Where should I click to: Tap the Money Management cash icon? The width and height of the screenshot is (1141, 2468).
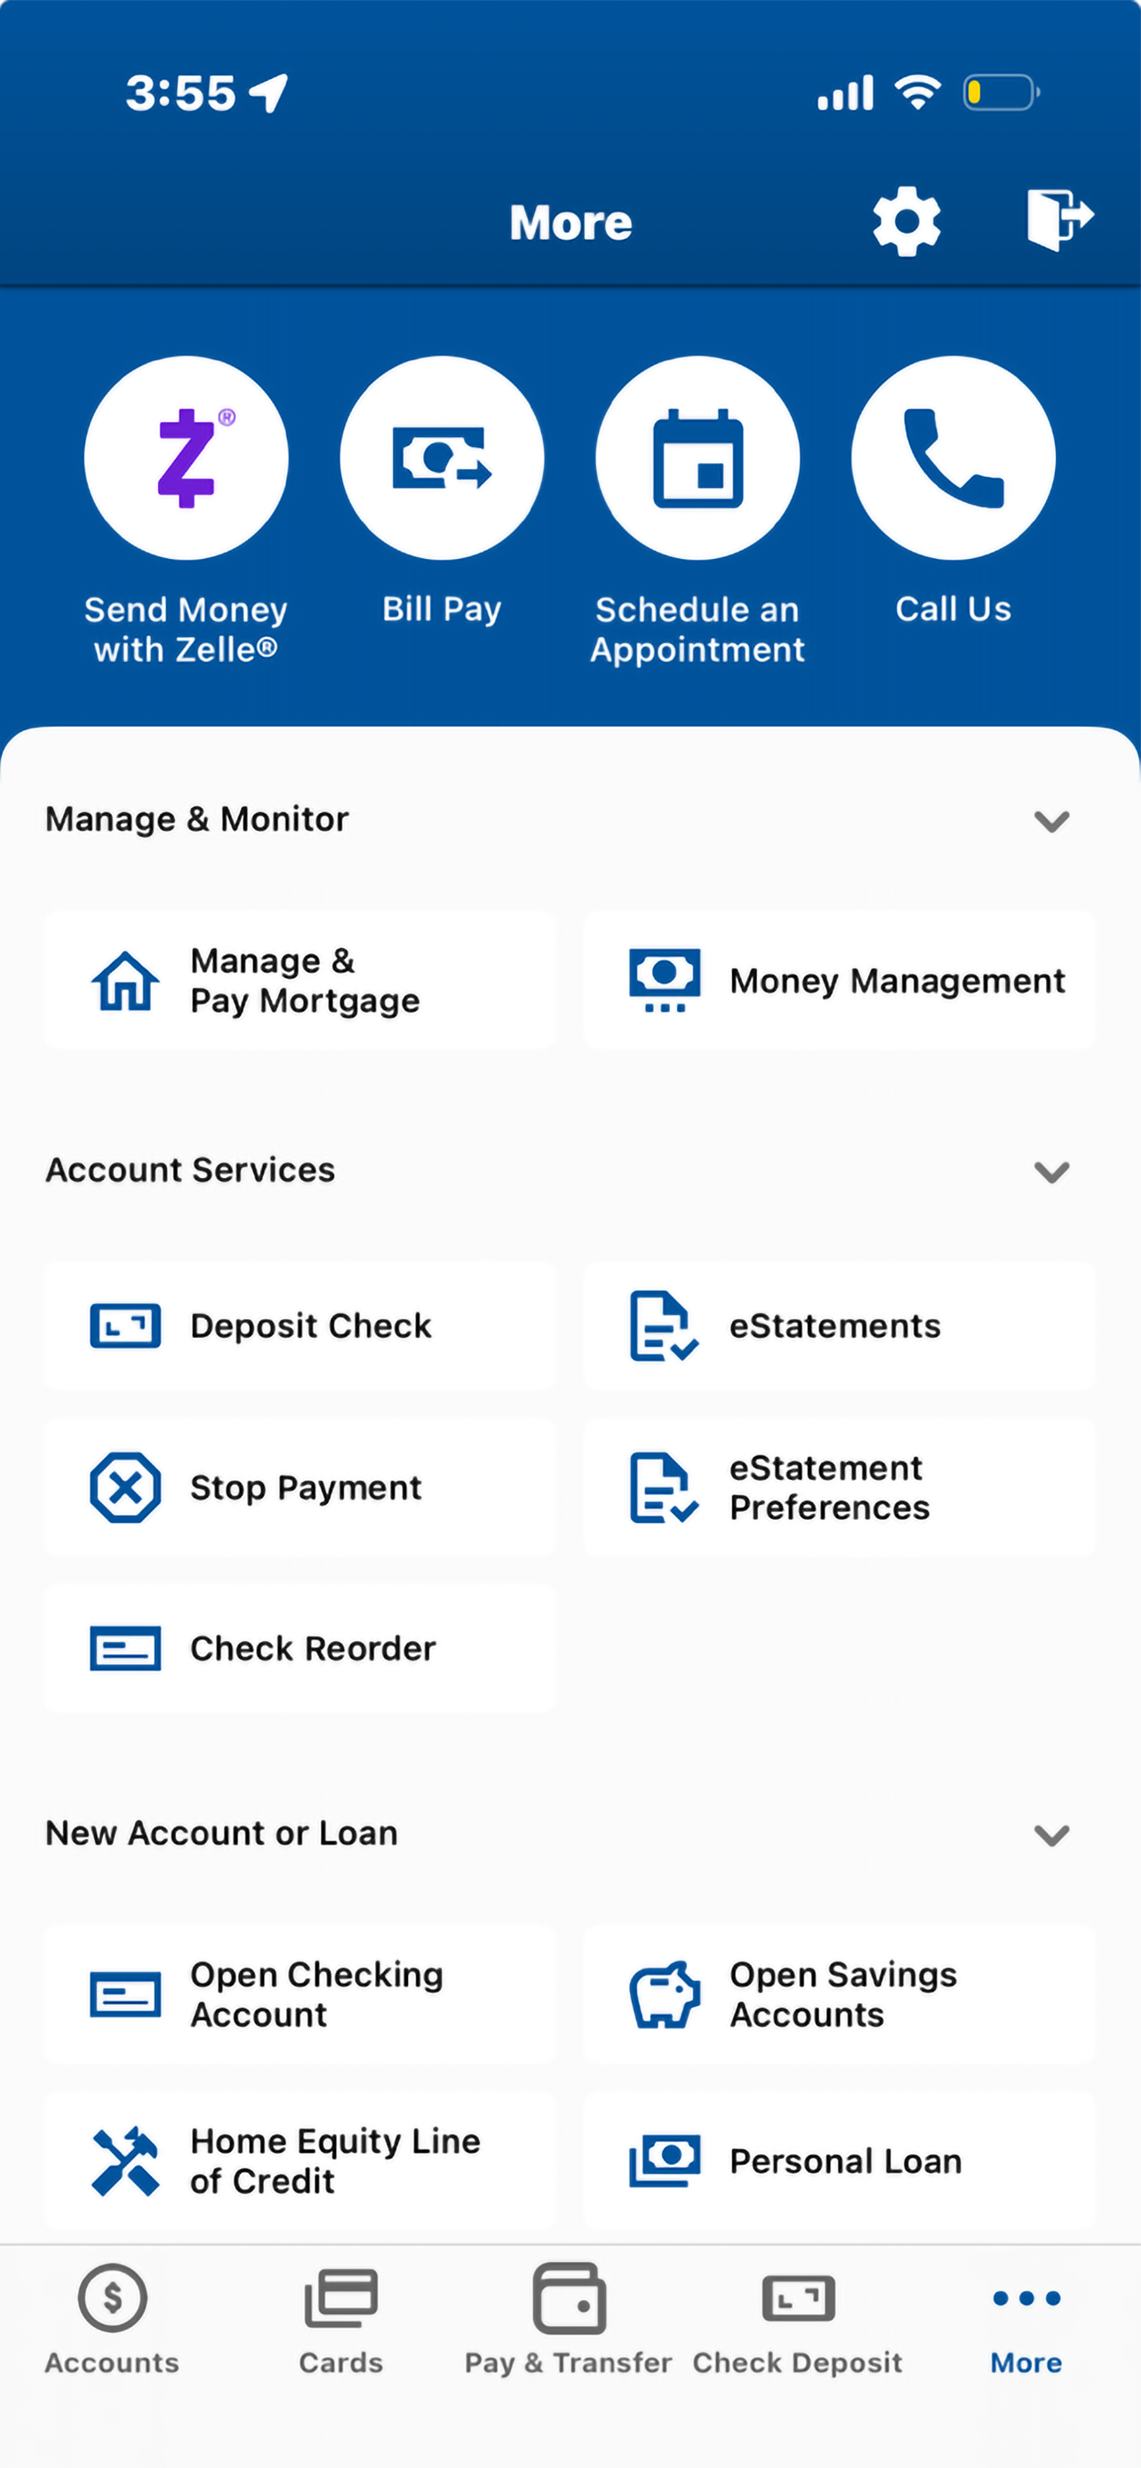click(665, 980)
